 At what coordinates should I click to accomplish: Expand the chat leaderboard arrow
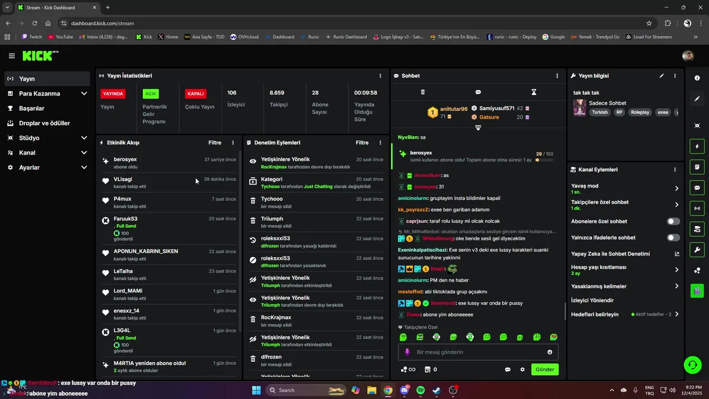coord(478,127)
